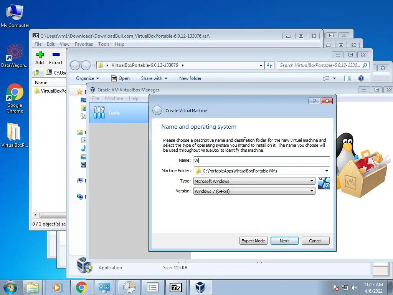Expand the breadcrumb arrow after VirtualBoxPortable-6.0.12-133076
This screenshot has height=295, width=393.
coord(182,65)
